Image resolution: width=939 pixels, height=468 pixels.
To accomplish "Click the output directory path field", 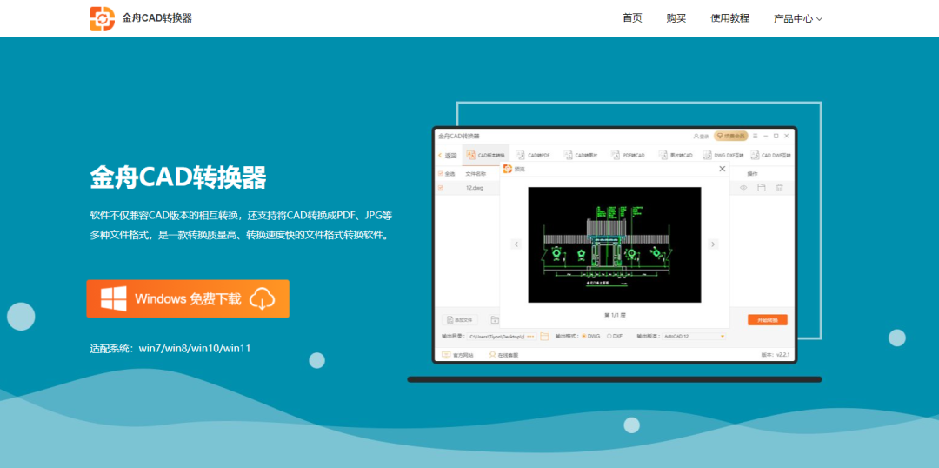I will (x=496, y=336).
